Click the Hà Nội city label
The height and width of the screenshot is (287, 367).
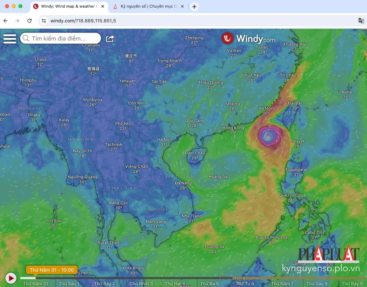(x=164, y=139)
